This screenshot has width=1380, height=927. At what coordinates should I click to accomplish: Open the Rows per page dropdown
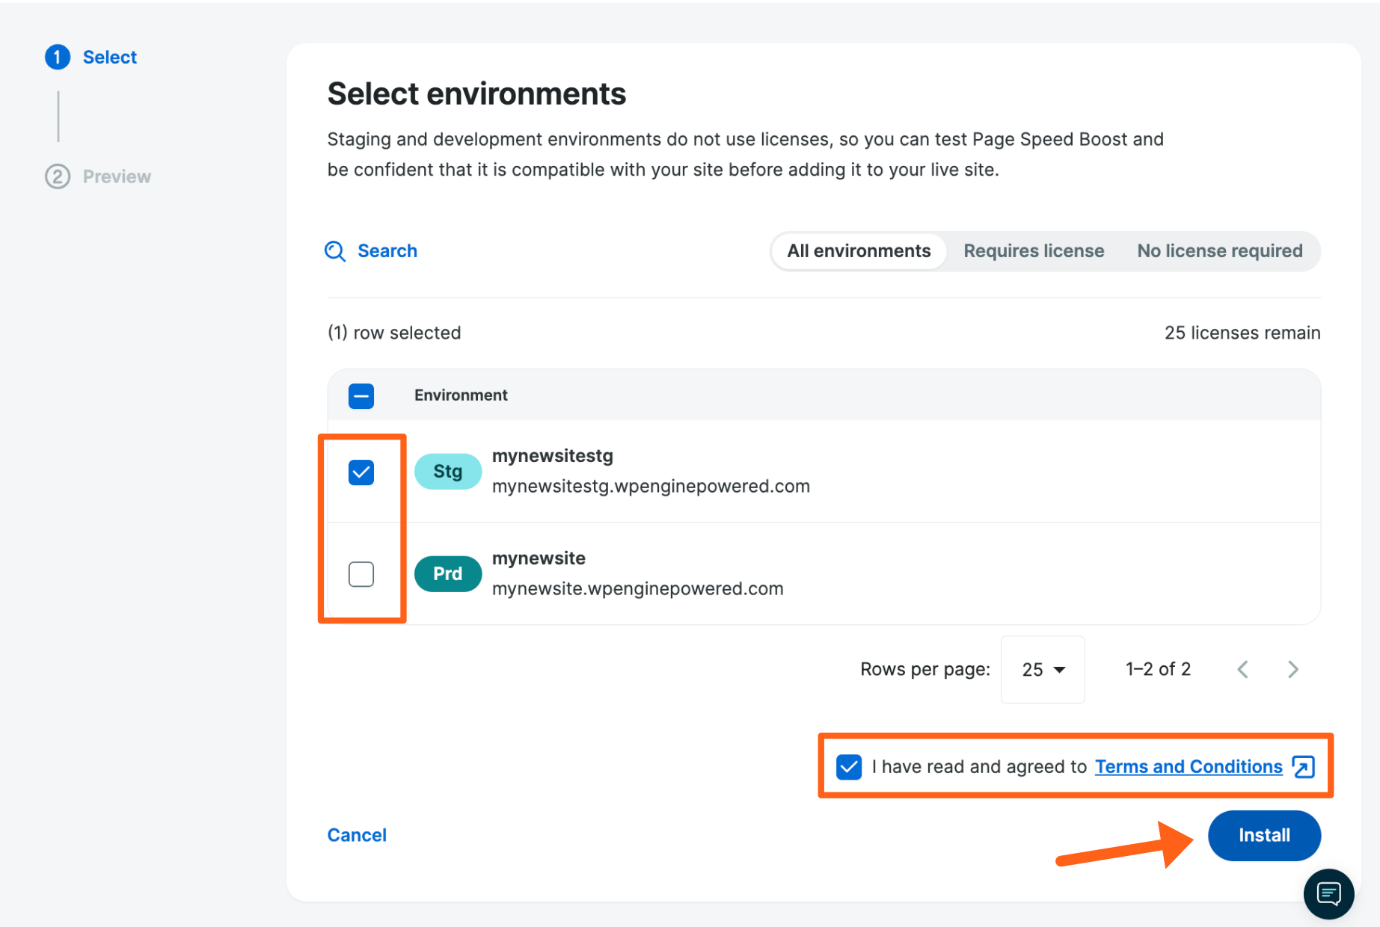1042,669
